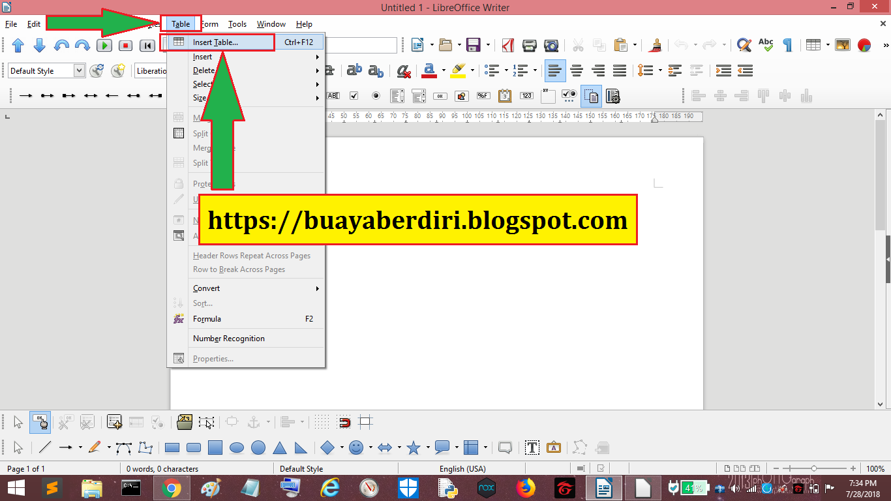Click the Curve drawing tool
This screenshot has height=501, width=891.
[124, 448]
